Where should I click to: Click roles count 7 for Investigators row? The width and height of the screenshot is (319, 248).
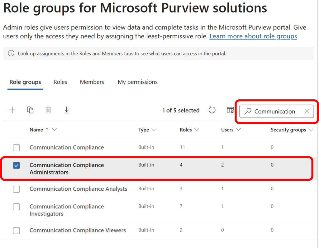[181, 206]
